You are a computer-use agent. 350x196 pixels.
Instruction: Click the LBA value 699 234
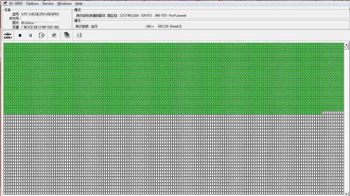pyautogui.click(x=163, y=26)
